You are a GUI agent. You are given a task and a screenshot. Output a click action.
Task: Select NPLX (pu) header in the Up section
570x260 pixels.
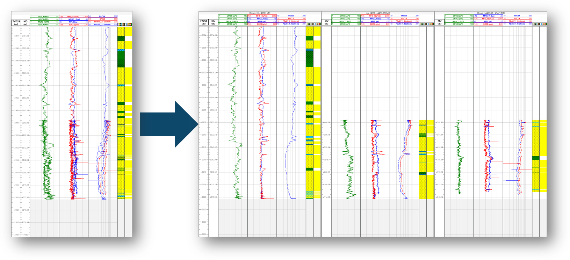[375, 21]
